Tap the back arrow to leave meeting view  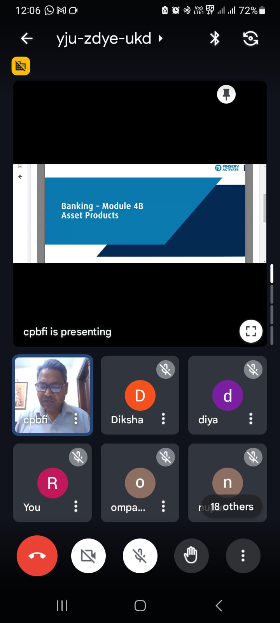click(27, 39)
